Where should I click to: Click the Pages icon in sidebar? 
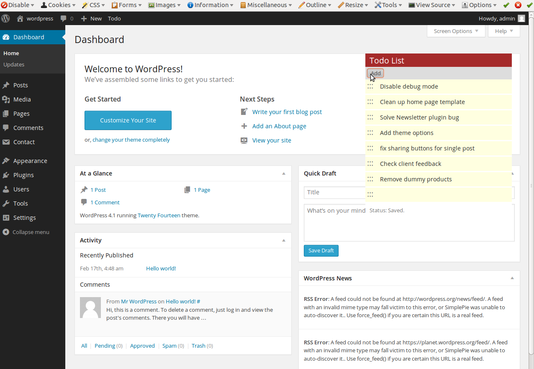6,114
